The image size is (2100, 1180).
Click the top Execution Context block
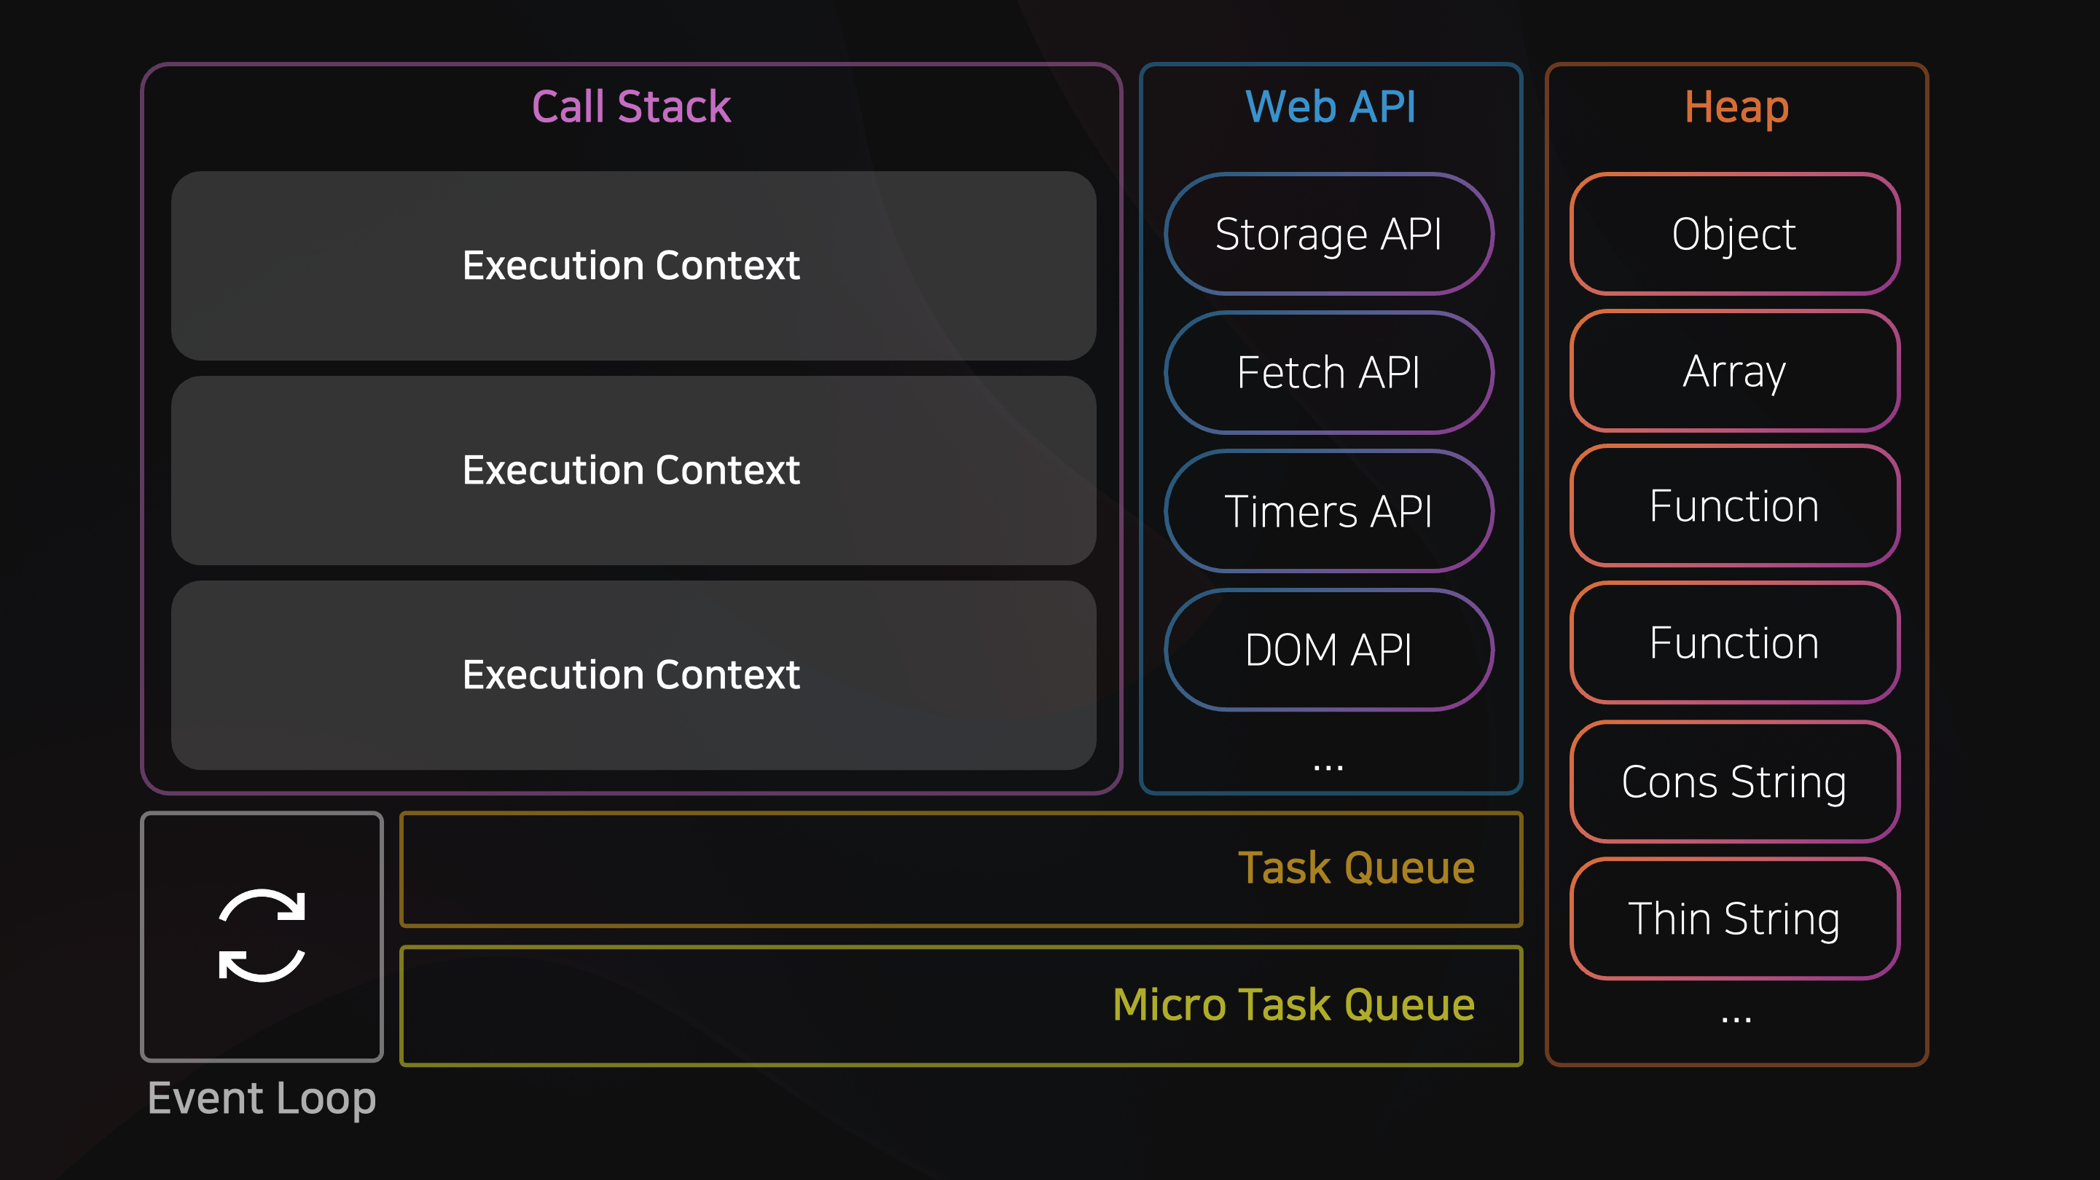633,266
